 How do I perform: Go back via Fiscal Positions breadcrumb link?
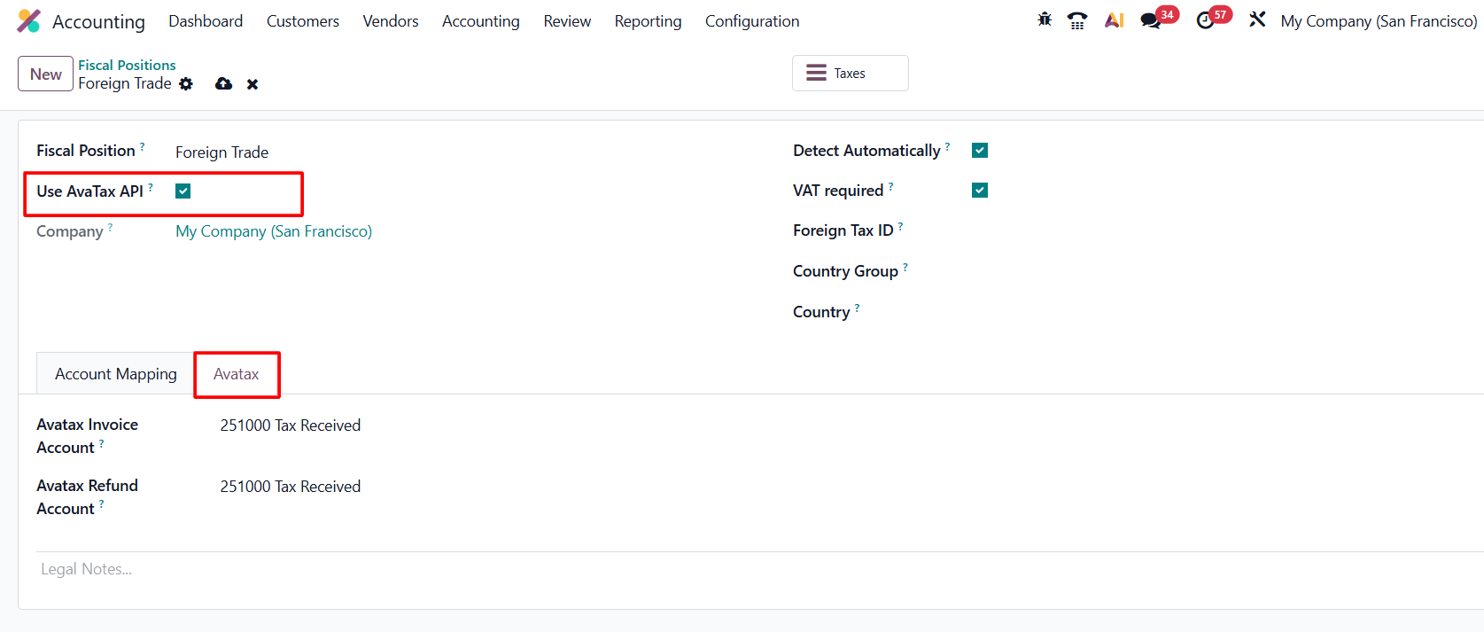pos(127,65)
